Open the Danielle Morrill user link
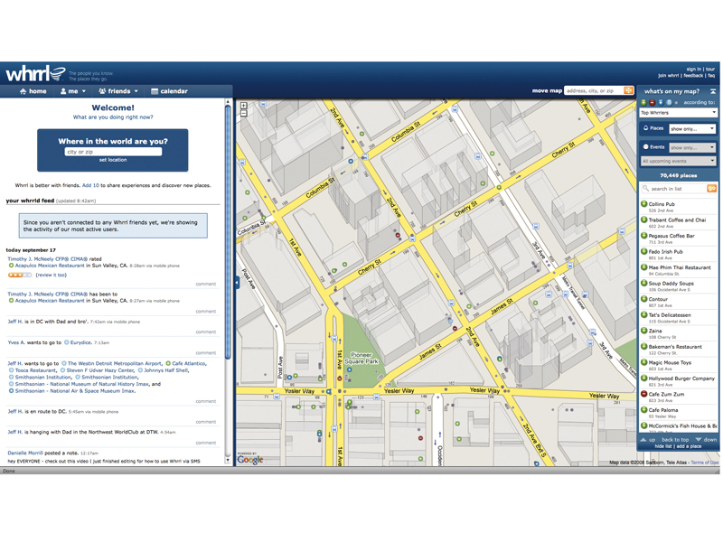This screenshot has width=723, height=542. click(25, 453)
